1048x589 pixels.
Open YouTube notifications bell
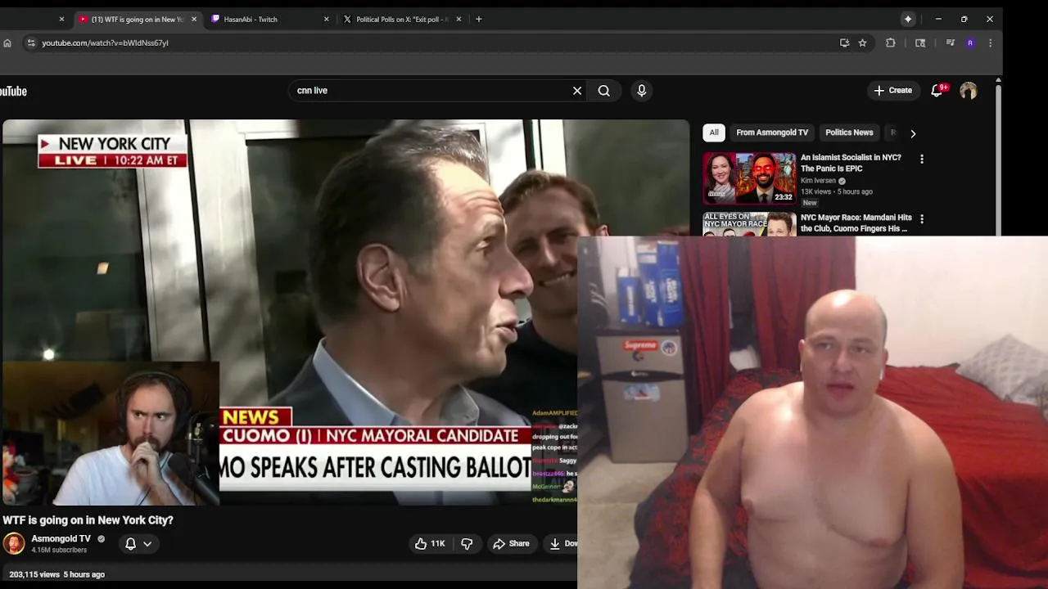937,91
